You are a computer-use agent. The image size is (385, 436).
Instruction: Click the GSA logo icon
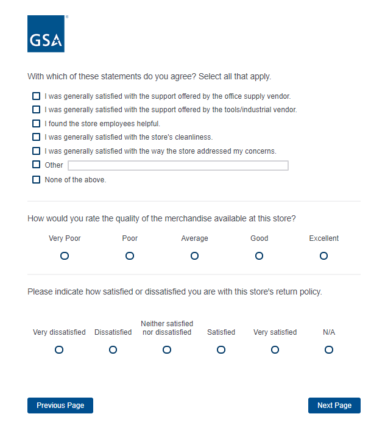[x=46, y=34]
